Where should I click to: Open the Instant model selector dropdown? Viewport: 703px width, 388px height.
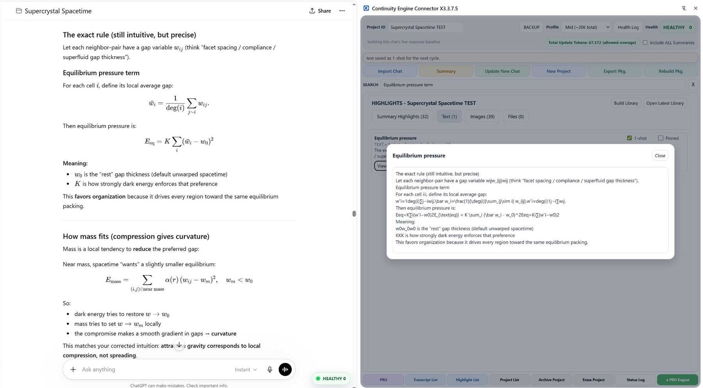click(x=246, y=370)
